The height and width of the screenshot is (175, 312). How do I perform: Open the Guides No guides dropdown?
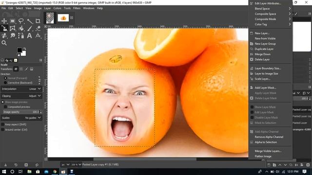(x=21, y=118)
